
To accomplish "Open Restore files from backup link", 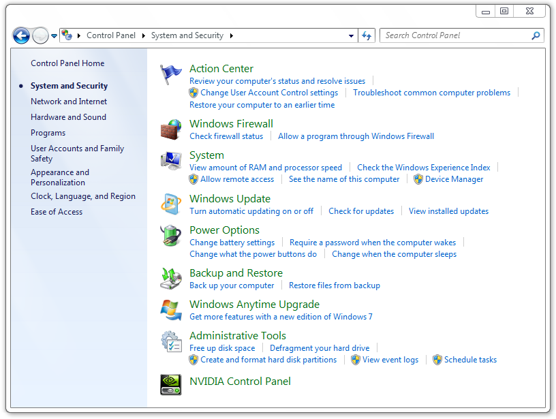I will click(335, 285).
